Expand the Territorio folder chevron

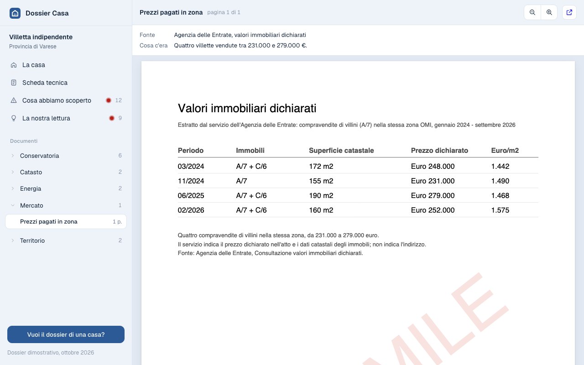click(13, 240)
